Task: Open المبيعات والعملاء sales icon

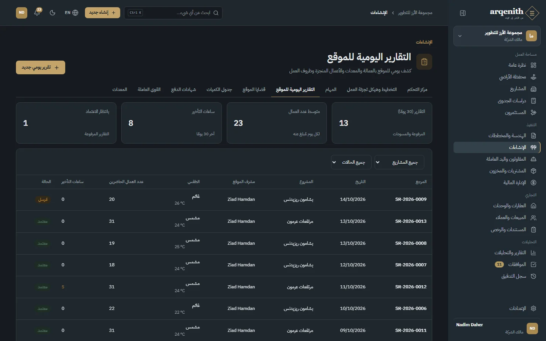Action: (x=533, y=217)
